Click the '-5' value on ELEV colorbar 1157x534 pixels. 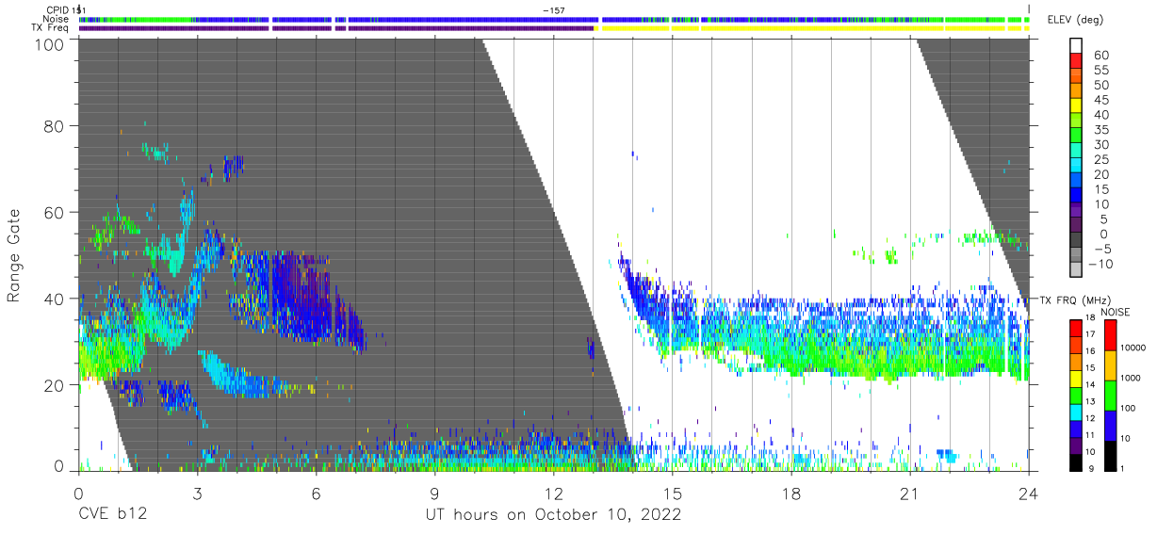tap(1101, 249)
